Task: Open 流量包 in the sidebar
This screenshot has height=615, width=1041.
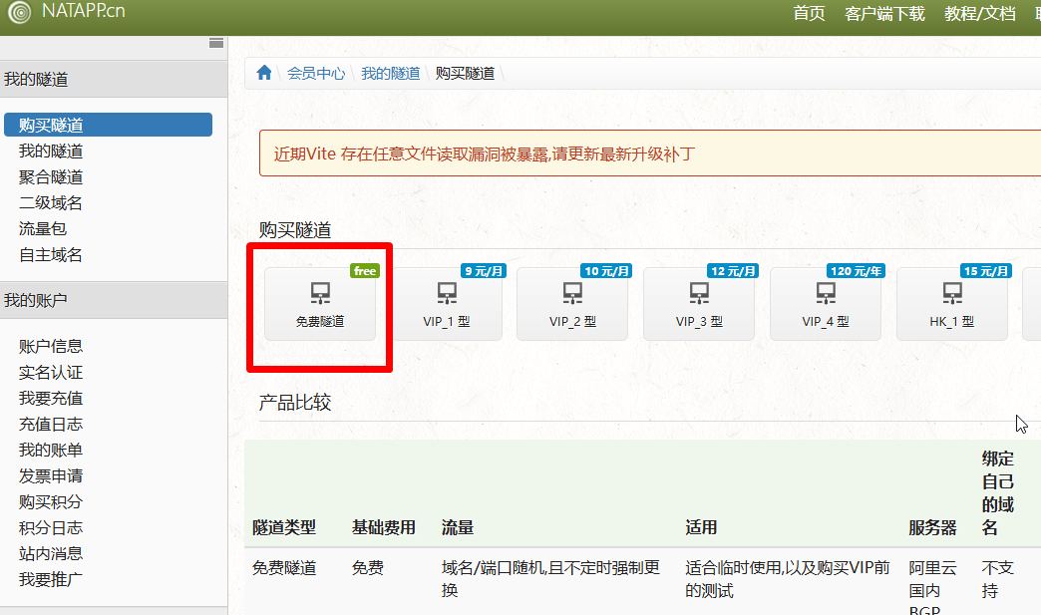Action: tap(43, 229)
